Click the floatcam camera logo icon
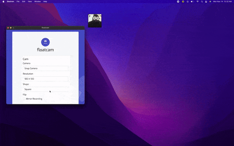This screenshot has width=234, height=146. point(45,42)
